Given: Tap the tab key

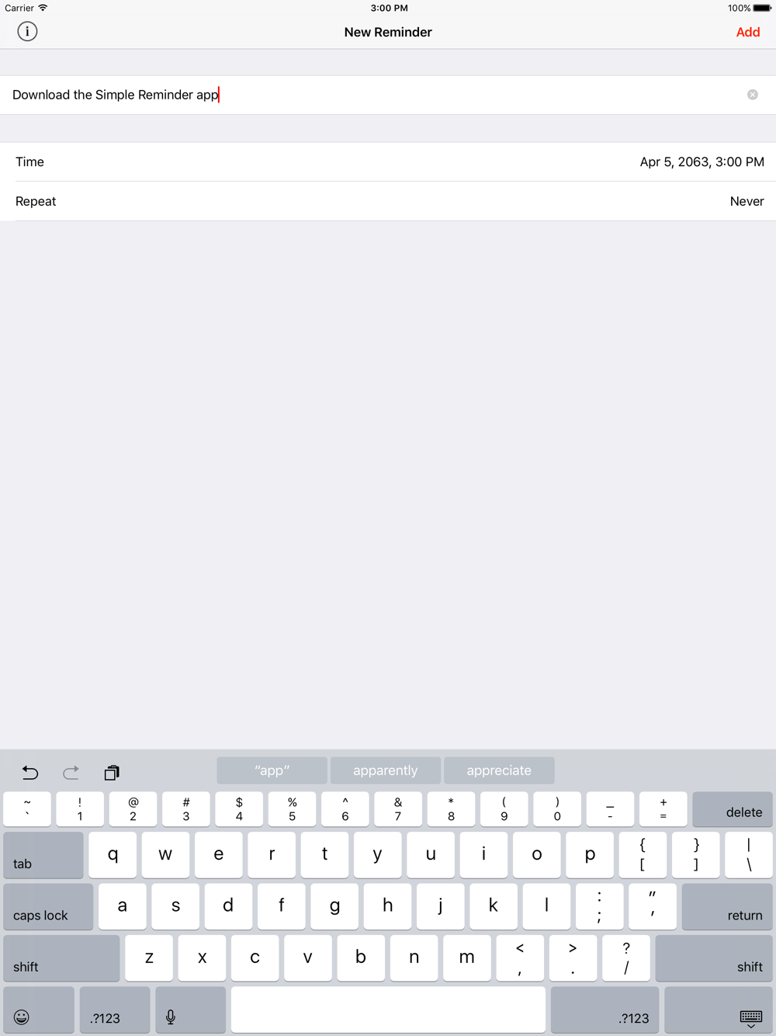Looking at the screenshot, I should click(x=43, y=855).
